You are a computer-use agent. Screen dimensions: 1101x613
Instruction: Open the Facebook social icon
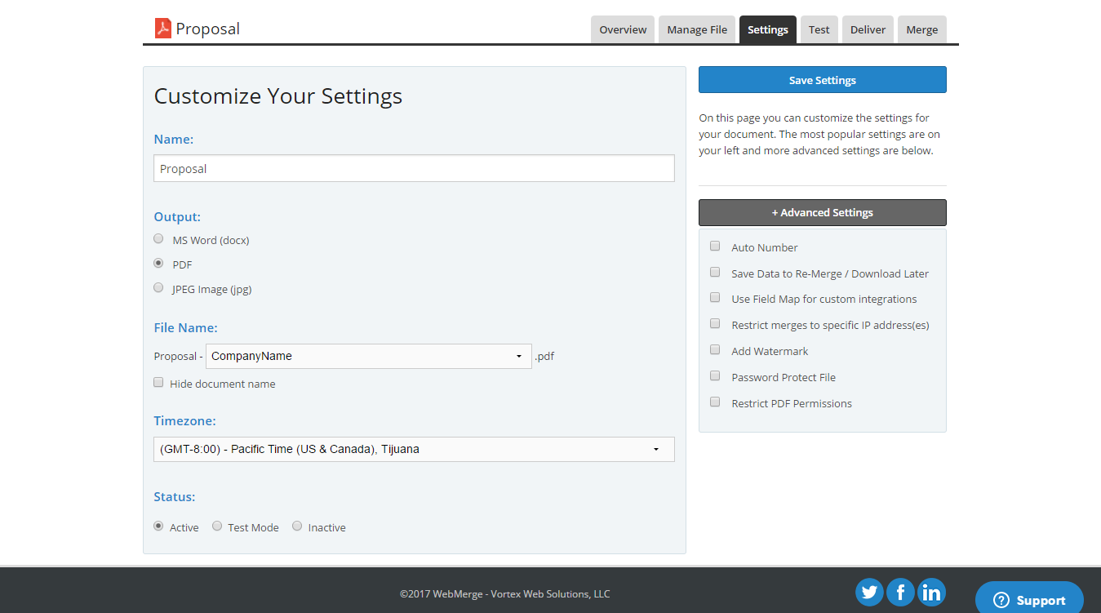[900, 592]
